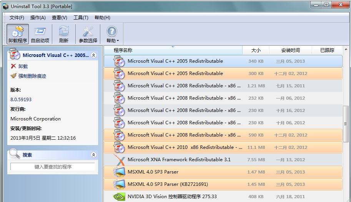Click 强制删除痕迹 force removal link
This screenshot has height=202, width=351.
(32, 76)
